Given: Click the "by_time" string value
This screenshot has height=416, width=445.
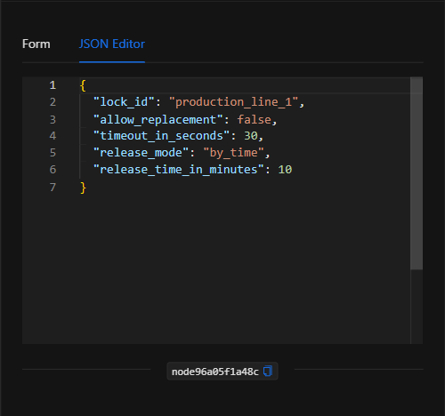Looking at the screenshot, I should (x=233, y=153).
